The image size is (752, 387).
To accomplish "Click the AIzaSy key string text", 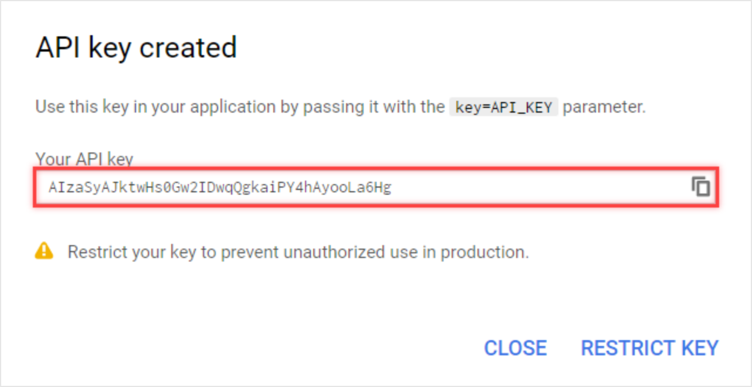I will (x=220, y=188).
